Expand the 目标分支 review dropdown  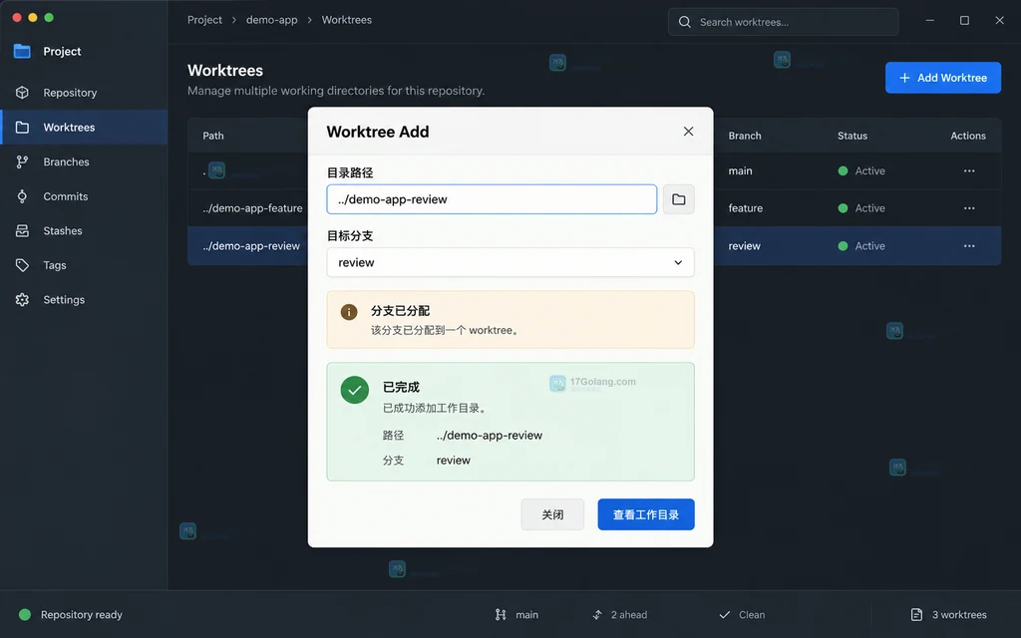[x=510, y=262]
